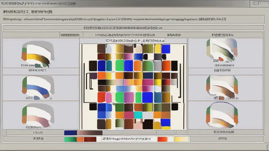This screenshot has width=269, height=151.
Task: Click the dark navy swatch in bottom strip
Action: click(x=70, y=133)
